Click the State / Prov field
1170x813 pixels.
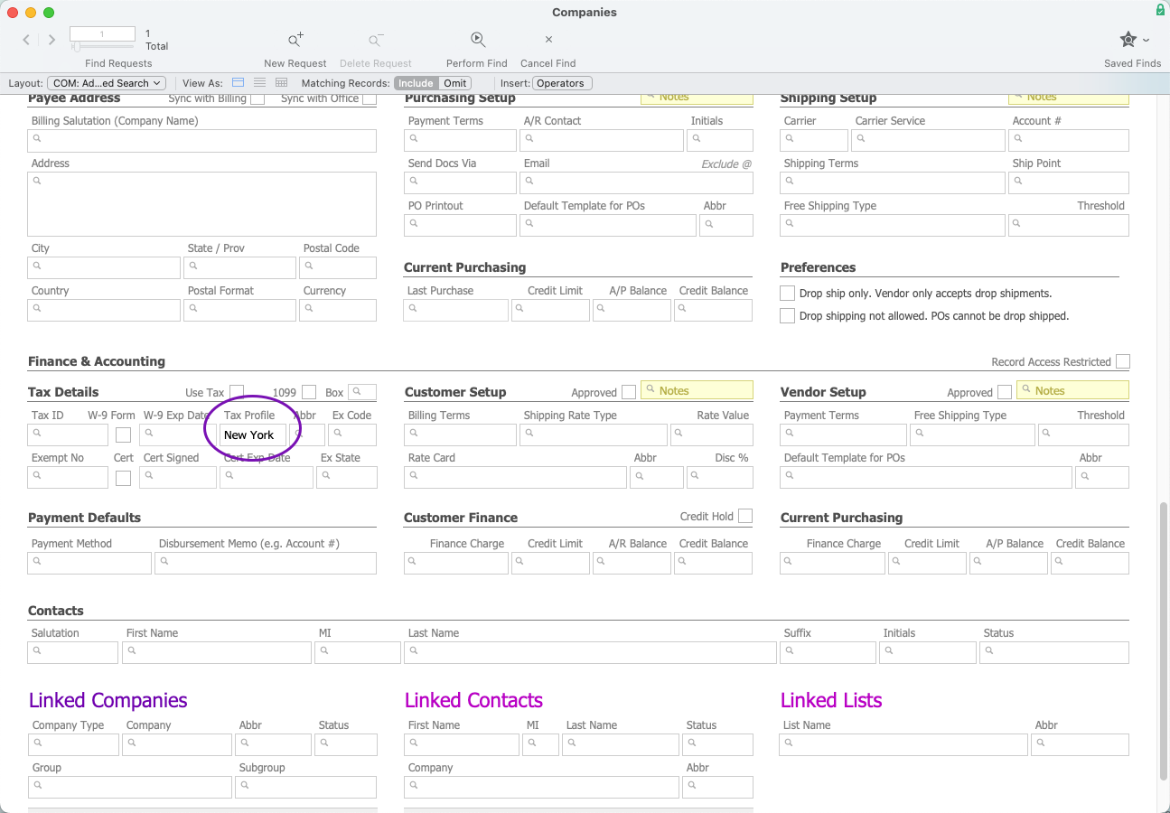coord(240,267)
